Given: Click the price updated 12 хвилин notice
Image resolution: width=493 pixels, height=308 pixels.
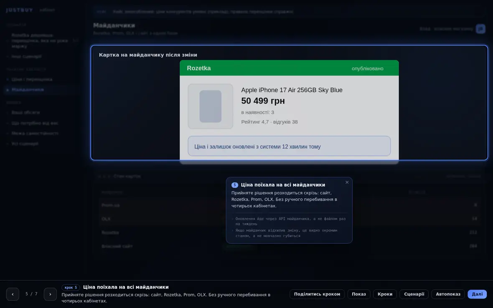Looking at the screenshot, I should [289, 146].
